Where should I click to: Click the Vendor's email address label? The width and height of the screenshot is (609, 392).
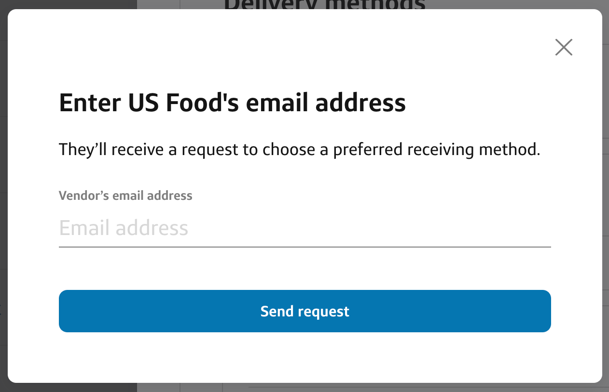point(125,196)
